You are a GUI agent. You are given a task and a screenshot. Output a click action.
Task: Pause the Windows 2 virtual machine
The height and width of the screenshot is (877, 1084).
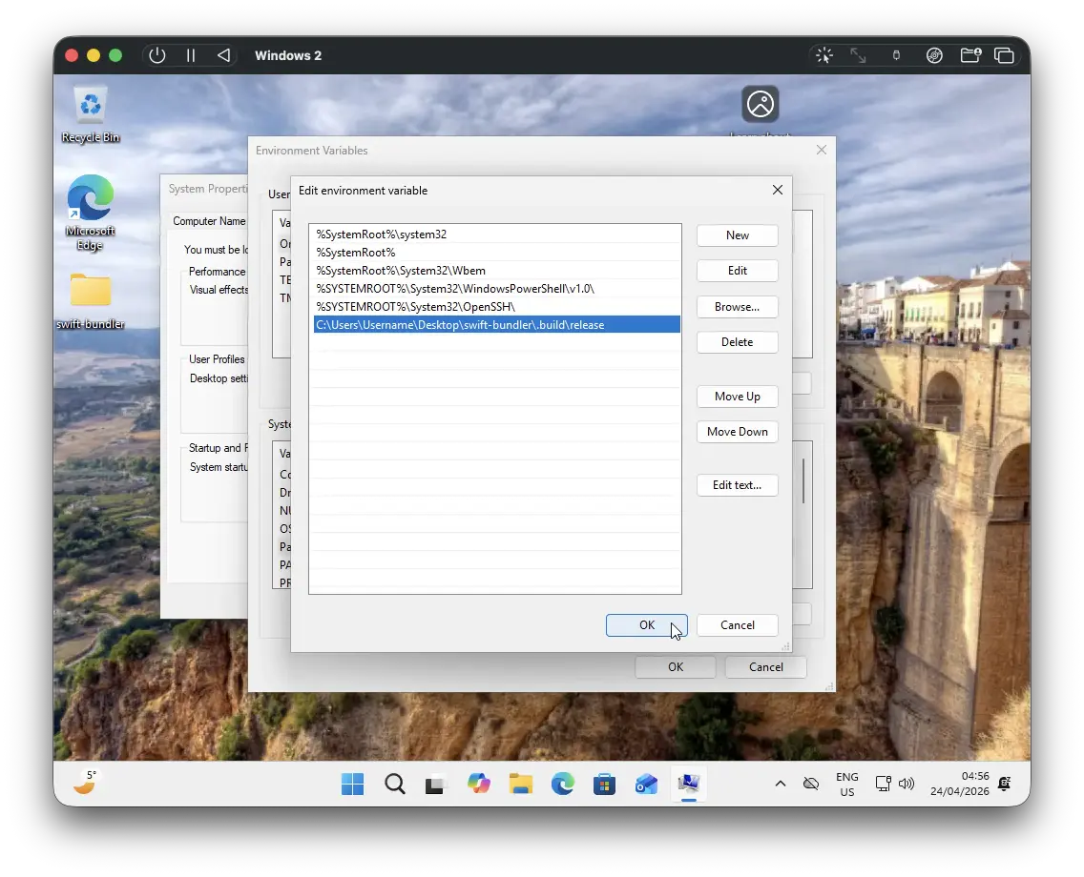point(191,55)
